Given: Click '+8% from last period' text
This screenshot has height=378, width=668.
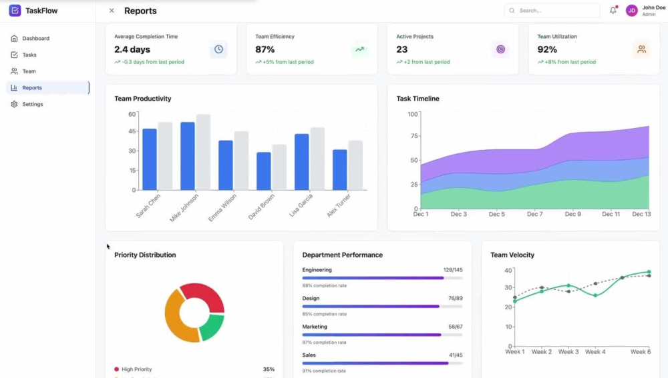Looking at the screenshot, I should (570, 62).
